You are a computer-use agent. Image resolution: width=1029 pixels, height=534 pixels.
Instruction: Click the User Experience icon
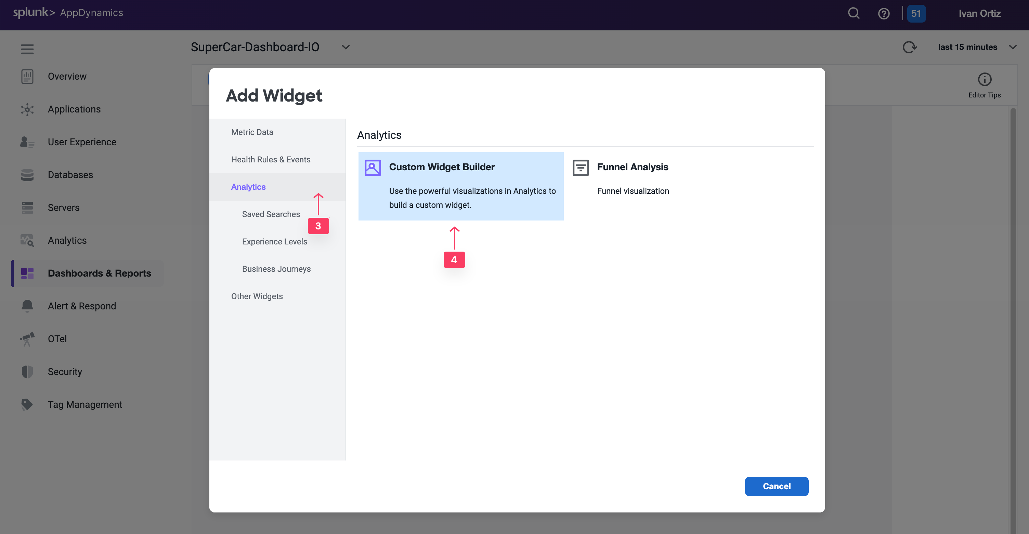(x=27, y=142)
